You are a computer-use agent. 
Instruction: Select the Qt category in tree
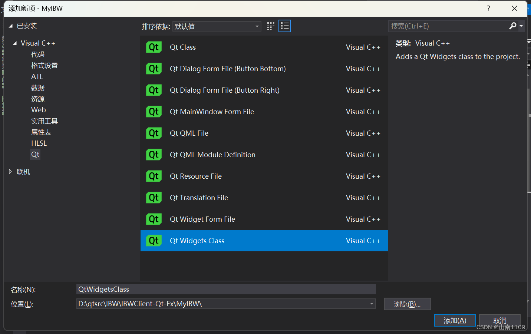click(x=35, y=155)
